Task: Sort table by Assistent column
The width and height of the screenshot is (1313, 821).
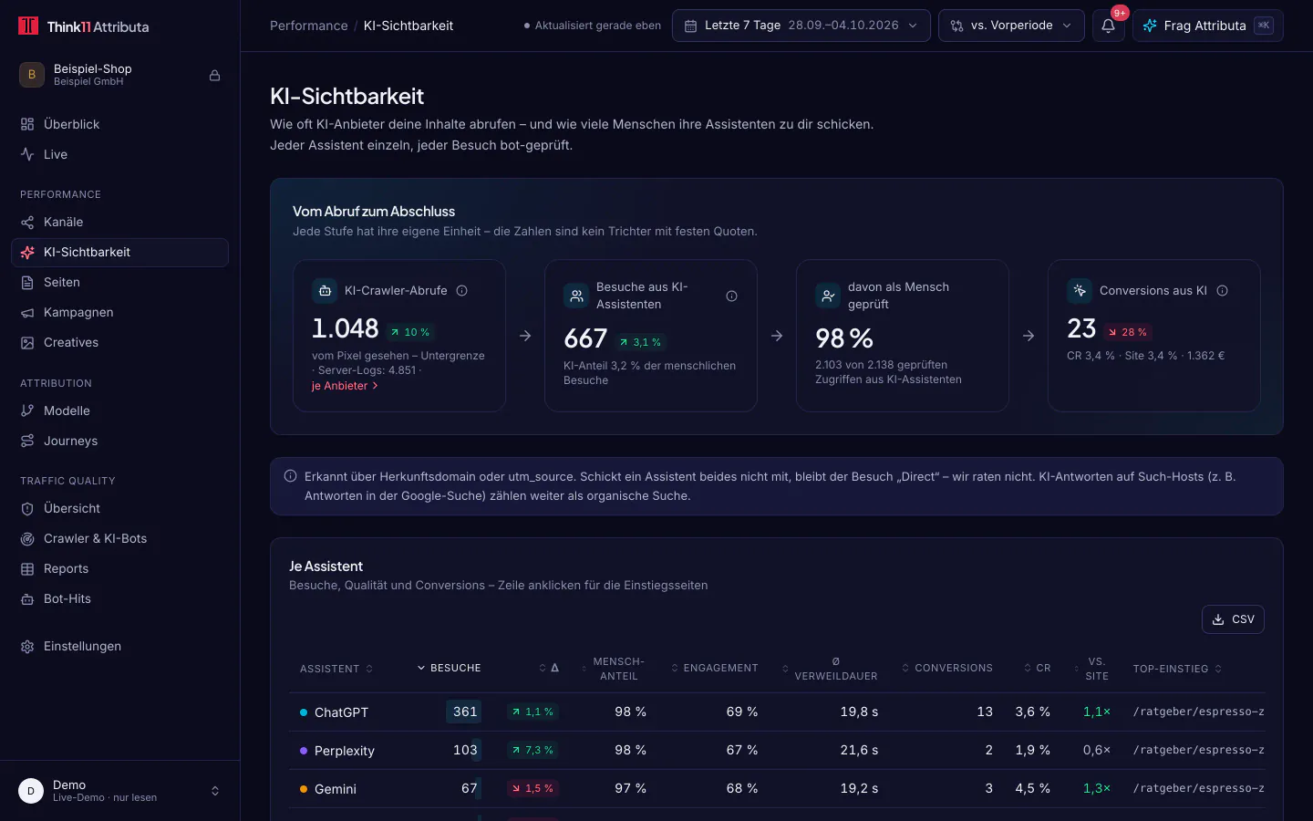Action: (x=336, y=669)
